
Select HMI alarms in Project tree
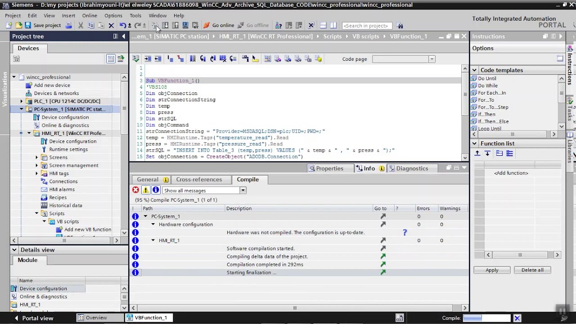pyautogui.click(x=62, y=189)
